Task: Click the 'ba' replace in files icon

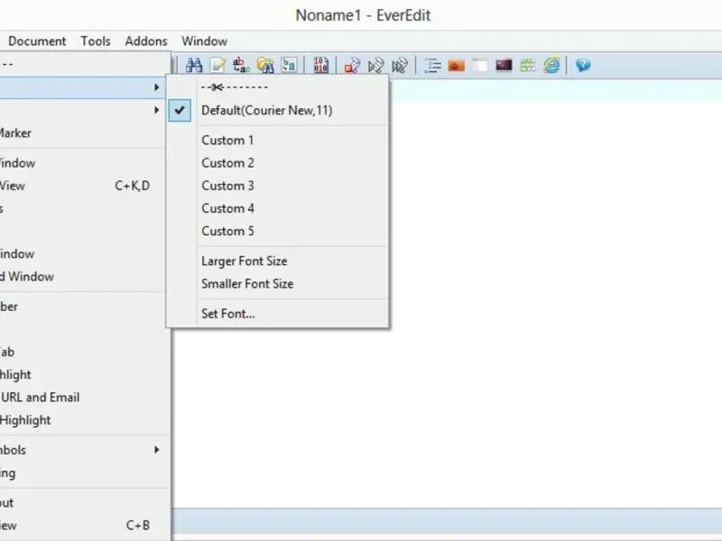Action: pos(289,65)
